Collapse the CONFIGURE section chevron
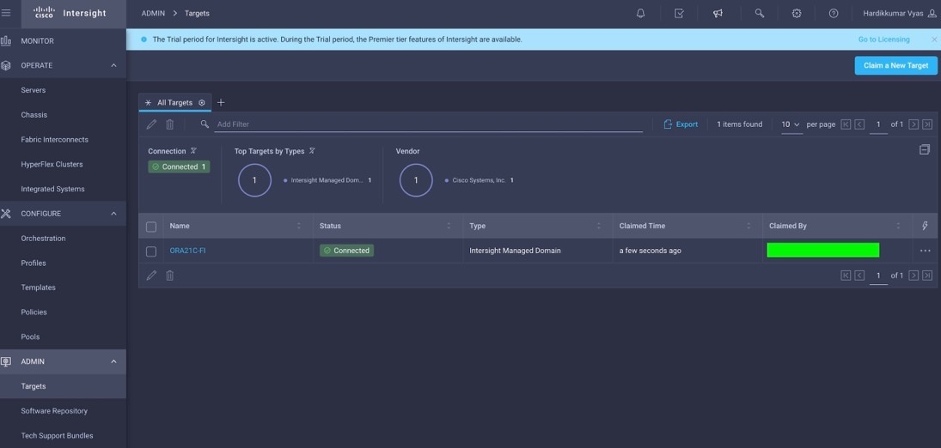The image size is (941, 448). pos(114,214)
